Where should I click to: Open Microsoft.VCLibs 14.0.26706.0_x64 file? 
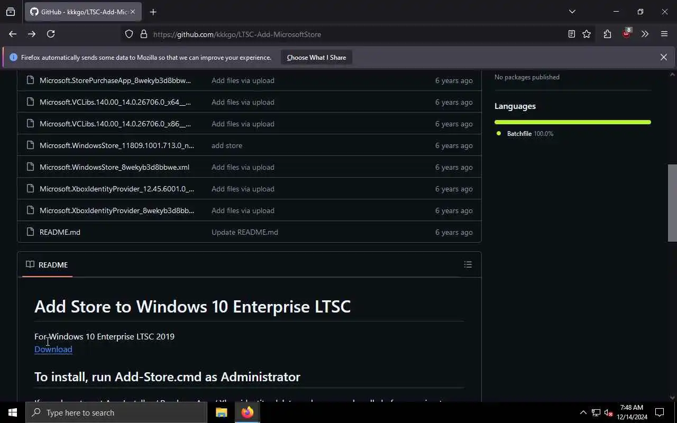tap(115, 102)
